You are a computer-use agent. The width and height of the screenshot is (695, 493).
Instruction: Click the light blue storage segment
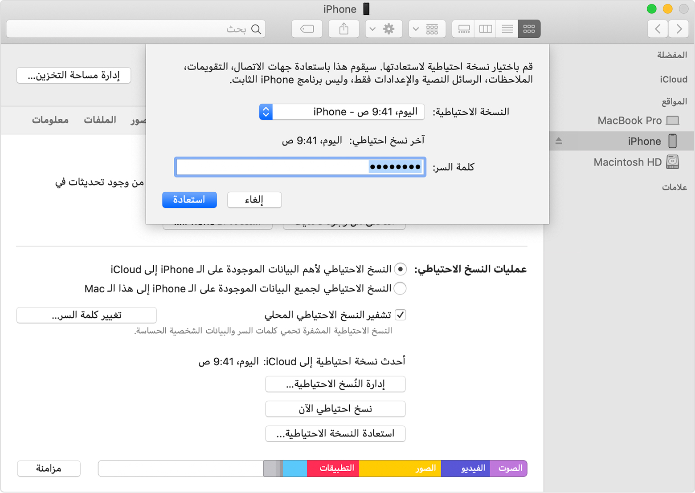point(295,469)
